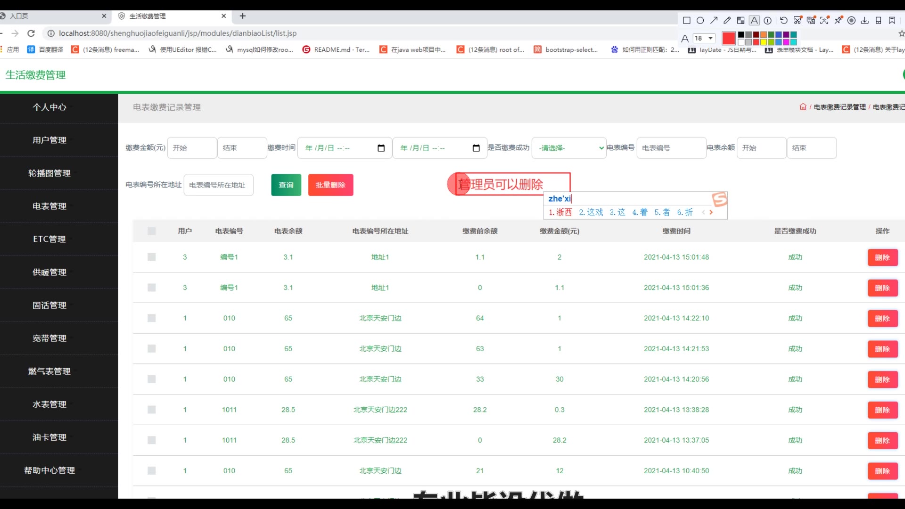Select the rectangle annotation tool
The image size is (905, 509).
pos(687,20)
